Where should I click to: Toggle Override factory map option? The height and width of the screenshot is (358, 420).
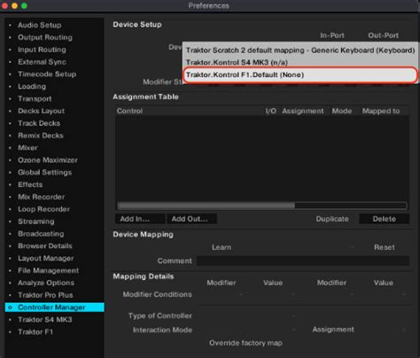[245, 343]
